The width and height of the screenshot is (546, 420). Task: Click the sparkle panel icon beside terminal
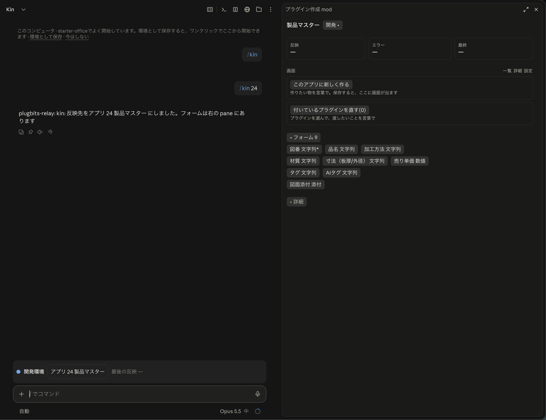(x=235, y=9)
